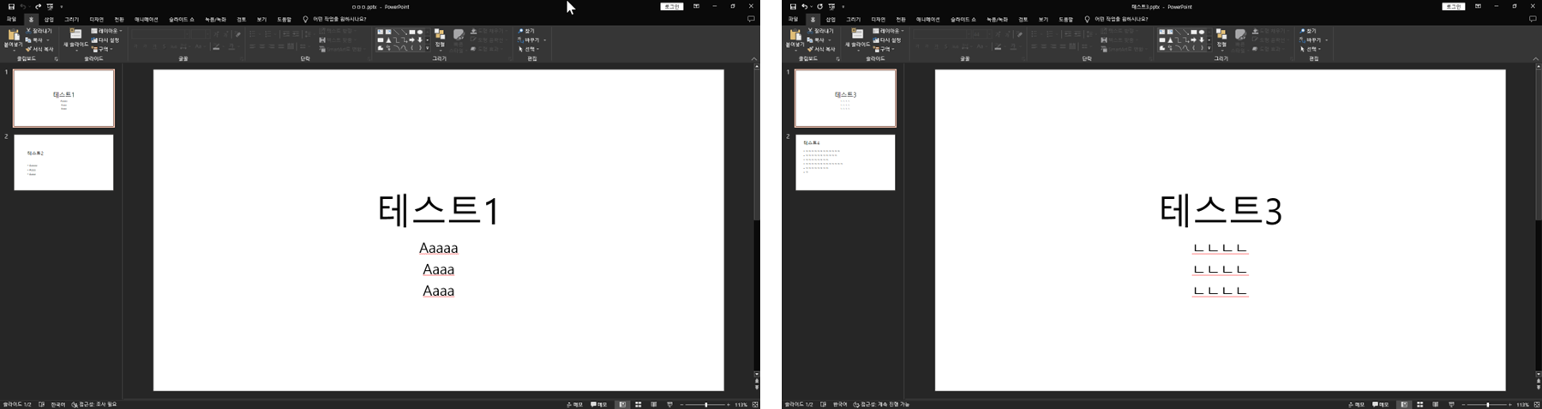The width and height of the screenshot is (1542, 409).
Task: Open 바꾸기 replace dropdown in left window
Action: pos(532,40)
